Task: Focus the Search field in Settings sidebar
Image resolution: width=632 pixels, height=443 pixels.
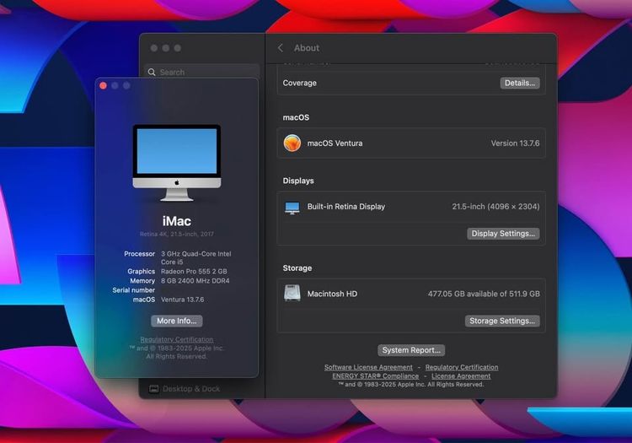Action: [x=202, y=72]
